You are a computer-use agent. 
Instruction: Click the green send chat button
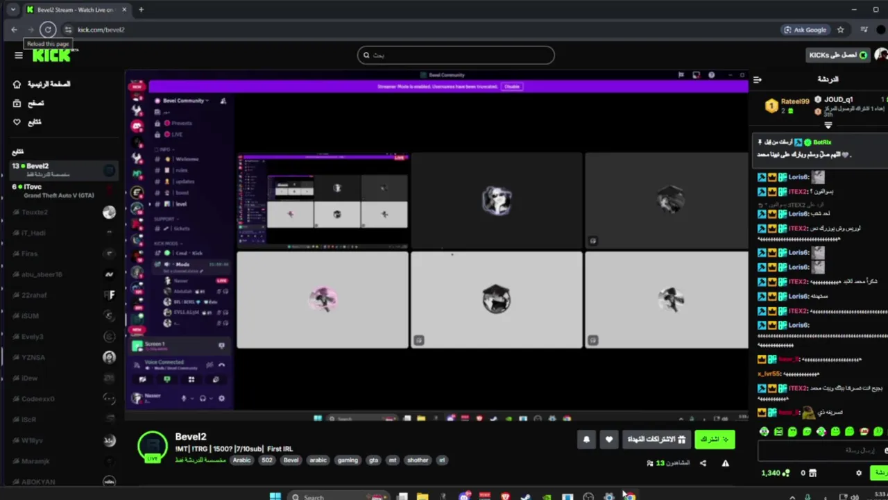point(880,473)
